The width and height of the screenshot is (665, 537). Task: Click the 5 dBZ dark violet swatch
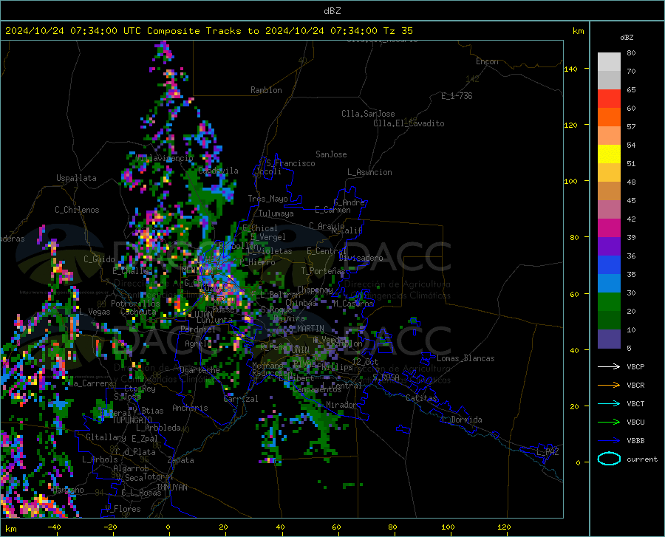pos(609,339)
